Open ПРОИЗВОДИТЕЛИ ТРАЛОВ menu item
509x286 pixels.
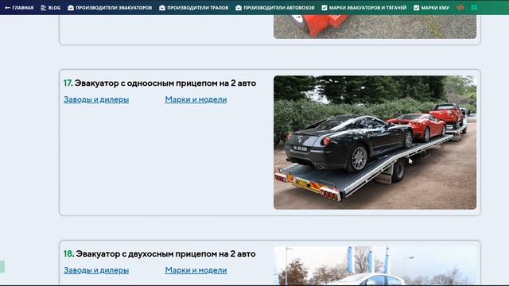point(194,7)
